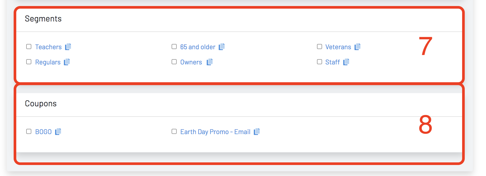Screen dimensions: 486x176
Task: Click copy icon next to Teachers
Action: pyautogui.click(x=68, y=47)
